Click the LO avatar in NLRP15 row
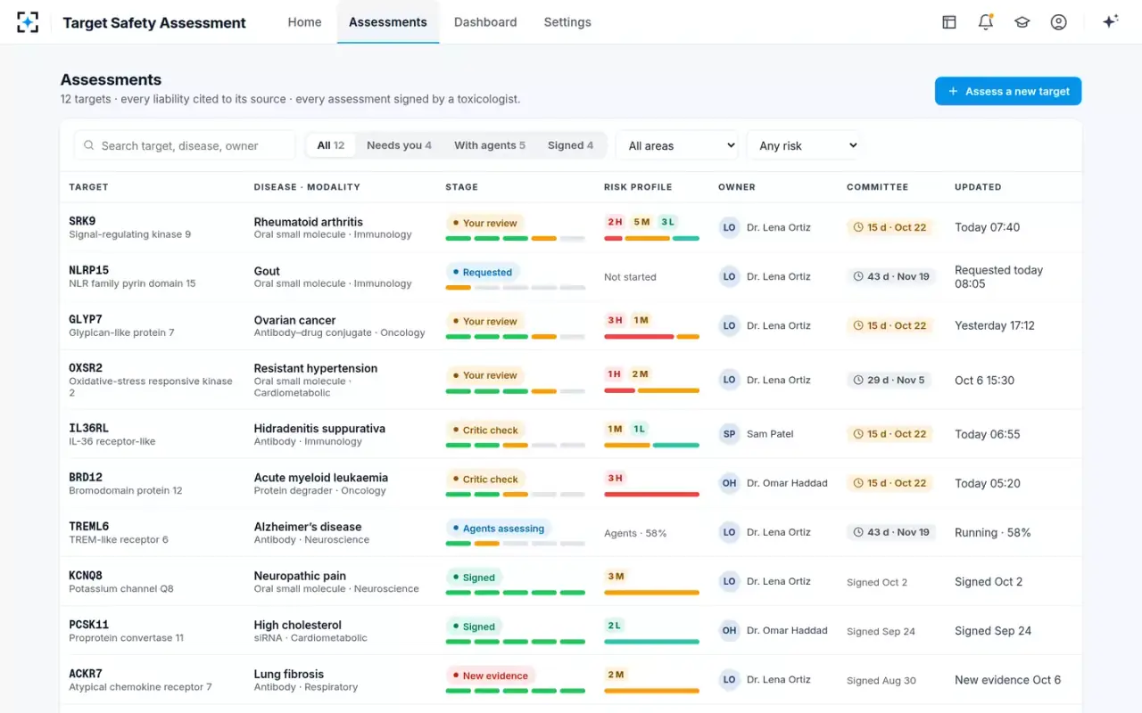This screenshot has height=713, width=1142. pos(729,276)
